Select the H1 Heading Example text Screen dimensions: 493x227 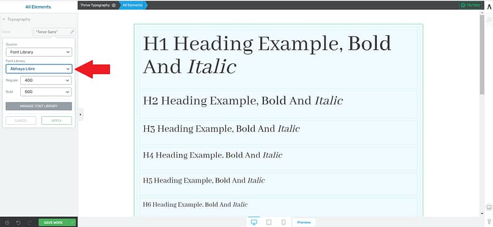pos(267,55)
